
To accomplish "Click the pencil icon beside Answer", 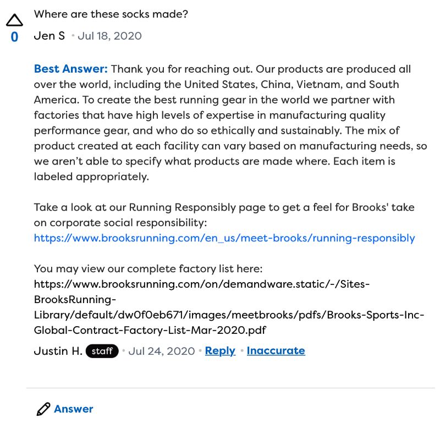I will (x=43, y=409).
